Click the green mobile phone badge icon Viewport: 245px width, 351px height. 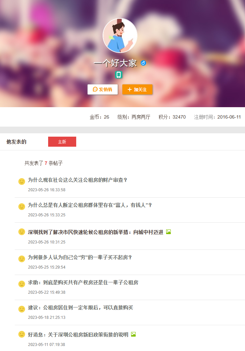(x=118, y=75)
